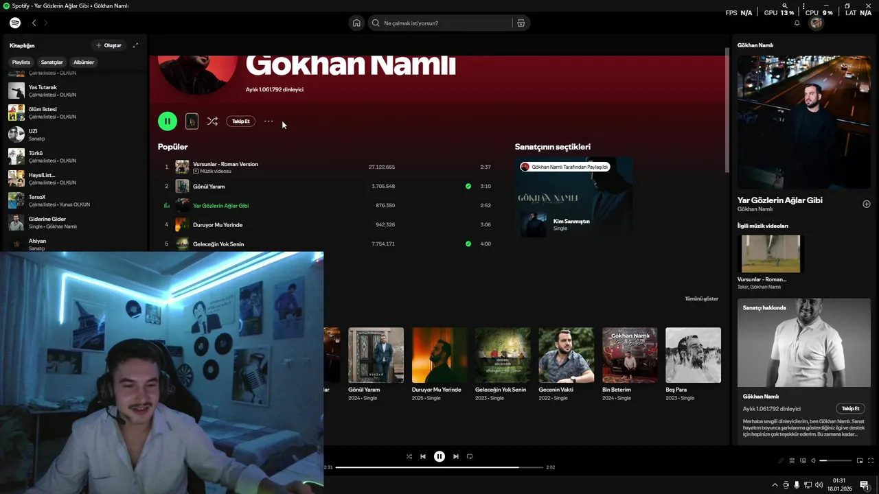This screenshot has height=494, width=879.
Task: Click the Geleceğin Yok Senin track title
Action: click(x=218, y=244)
